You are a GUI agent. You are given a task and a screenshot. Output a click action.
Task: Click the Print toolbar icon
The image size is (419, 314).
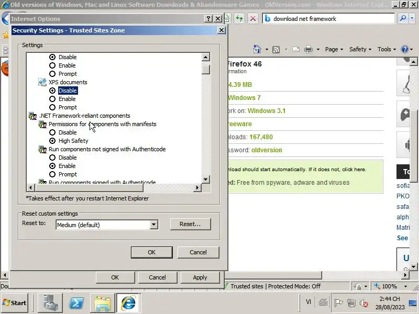(x=308, y=49)
